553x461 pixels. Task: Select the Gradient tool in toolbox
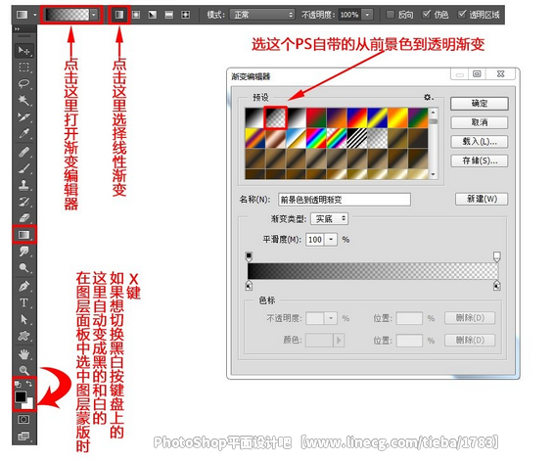pyautogui.click(x=24, y=235)
